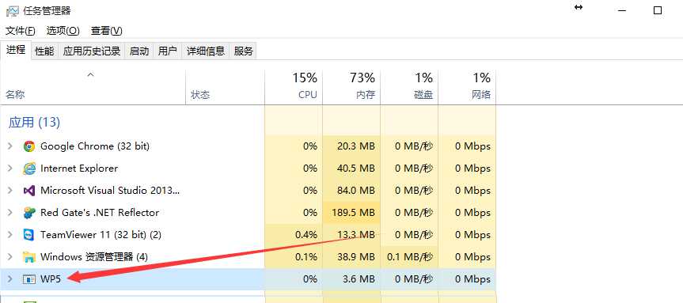The image size is (683, 303).
Task: Expand the TeamViewer 11 process group
Action: pos(10,235)
